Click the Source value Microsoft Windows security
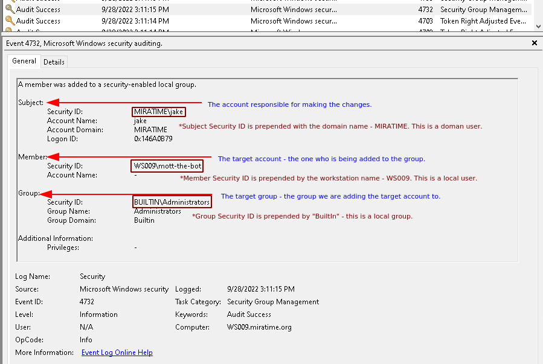This screenshot has width=543, height=364. 124,289
